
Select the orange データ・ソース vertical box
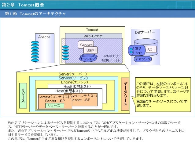125,94
